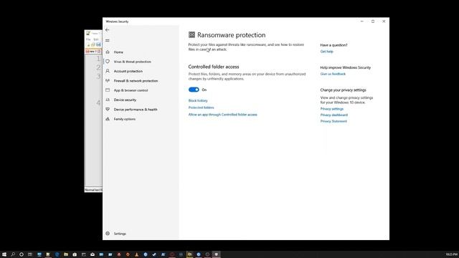The image size is (459, 258).
Task: Open the Privacy dashboard link
Action: pyautogui.click(x=334, y=115)
